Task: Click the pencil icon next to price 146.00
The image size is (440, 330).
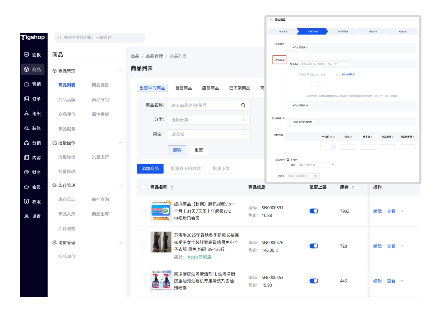Action: point(277,250)
